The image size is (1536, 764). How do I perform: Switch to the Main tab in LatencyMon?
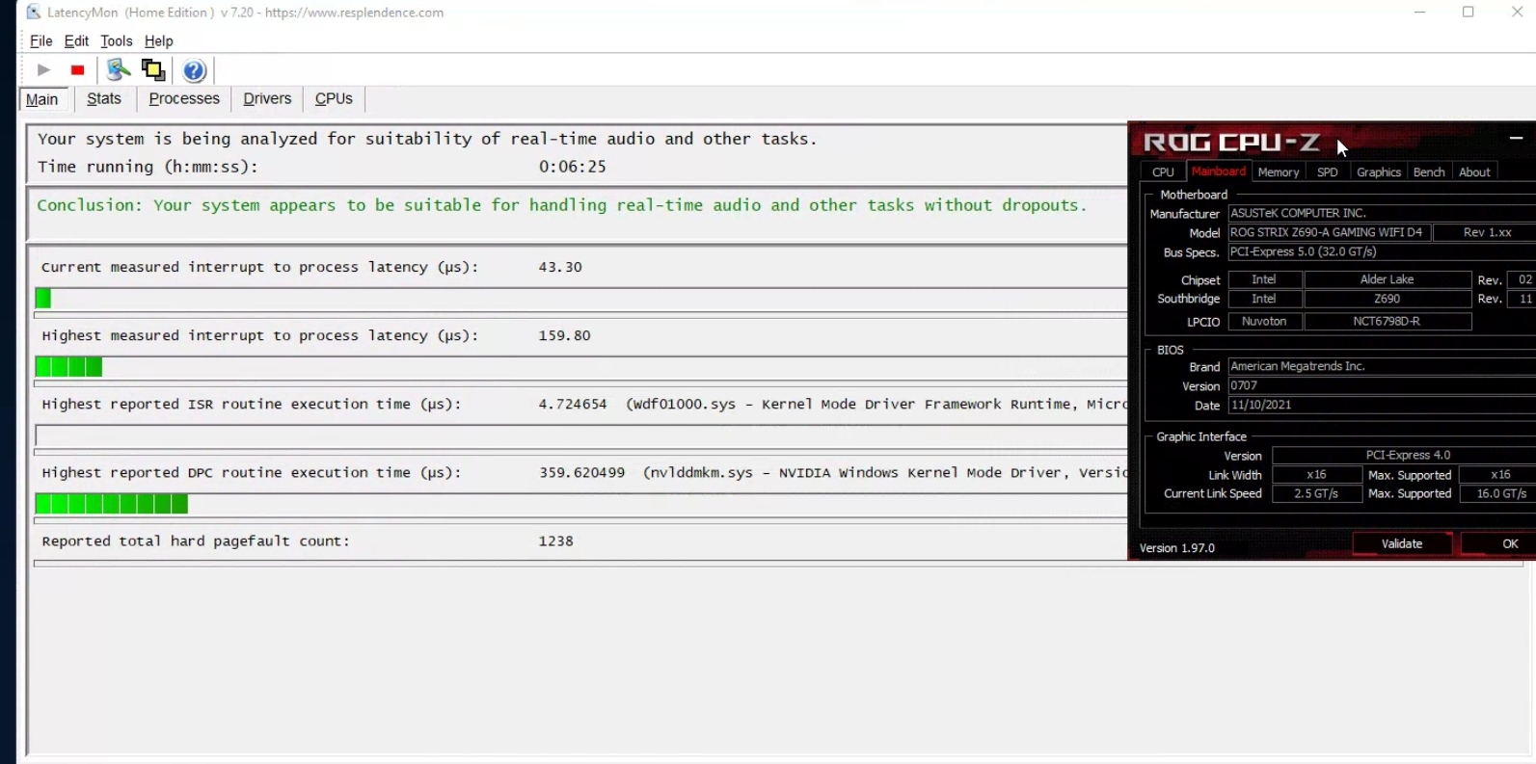click(x=42, y=99)
